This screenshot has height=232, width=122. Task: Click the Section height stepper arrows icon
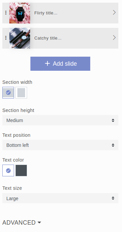tap(113, 120)
